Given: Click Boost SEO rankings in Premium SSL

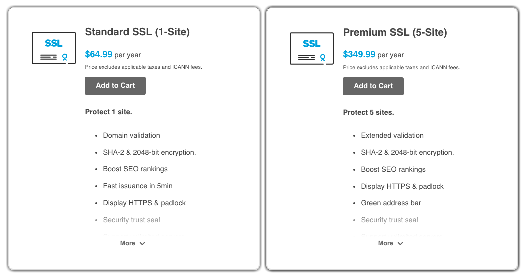Looking at the screenshot, I should (393, 169).
